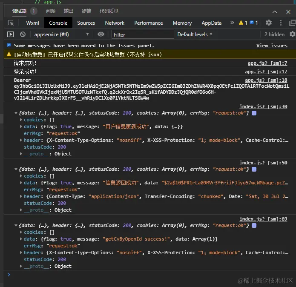
Task: Collapse the debugger panel with up chevron
Action: pyautogui.click(x=275, y=11)
